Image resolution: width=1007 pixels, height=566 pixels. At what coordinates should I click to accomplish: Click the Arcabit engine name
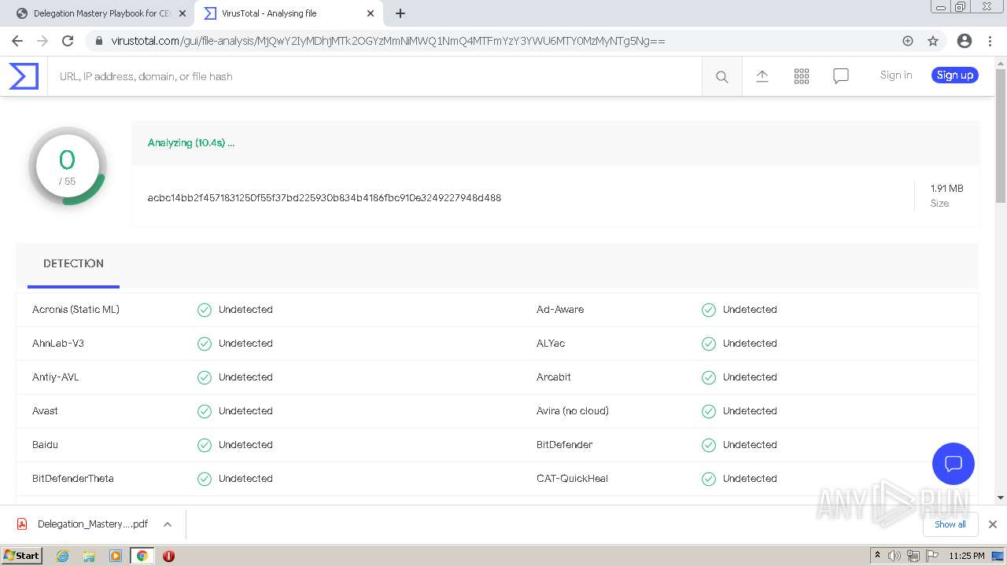click(x=554, y=377)
